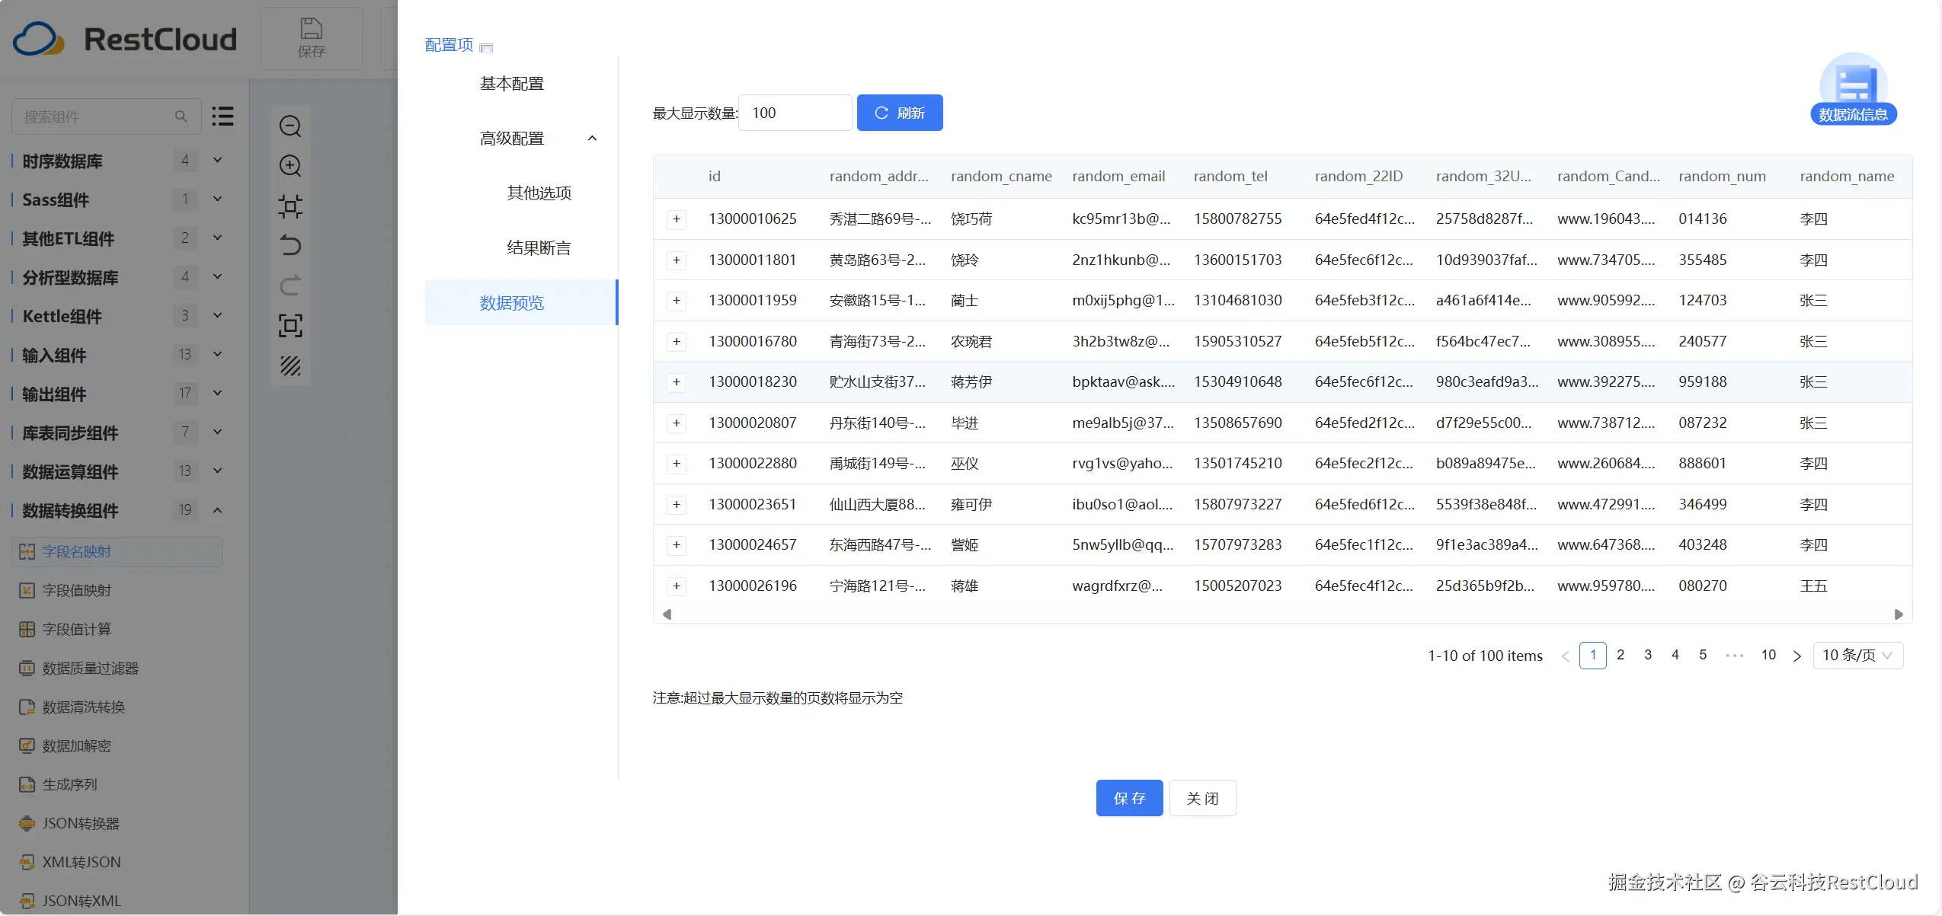Expand row 13000010625 with plus button

pos(677,219)
